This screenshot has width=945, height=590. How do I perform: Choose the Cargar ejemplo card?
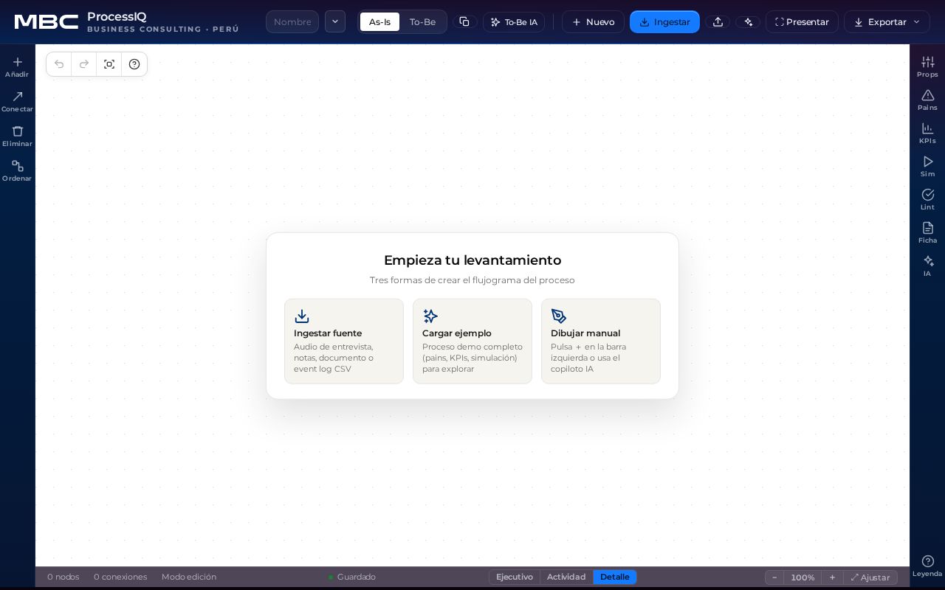pos(472,341)
